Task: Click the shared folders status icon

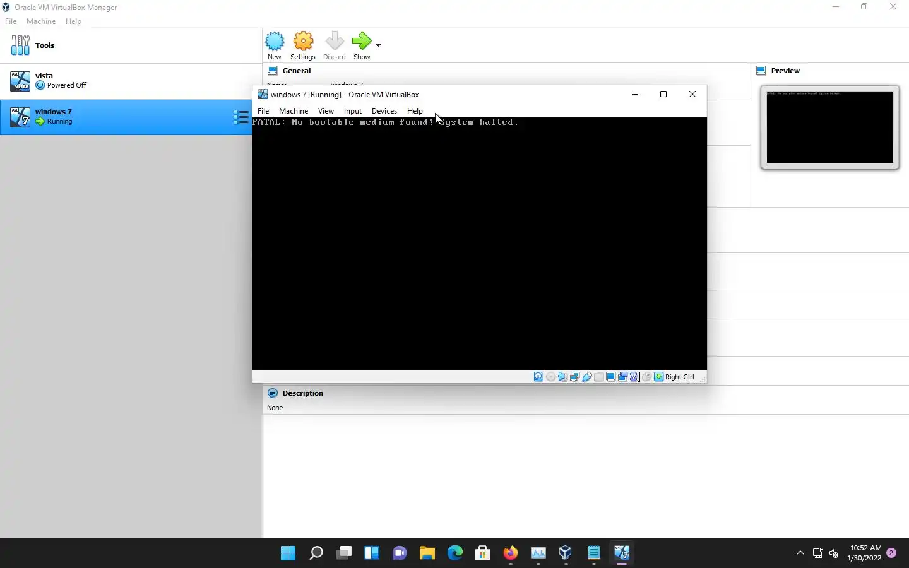Action: click(x=599, y=377)
